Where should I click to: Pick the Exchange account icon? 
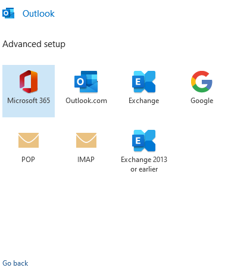144,82
